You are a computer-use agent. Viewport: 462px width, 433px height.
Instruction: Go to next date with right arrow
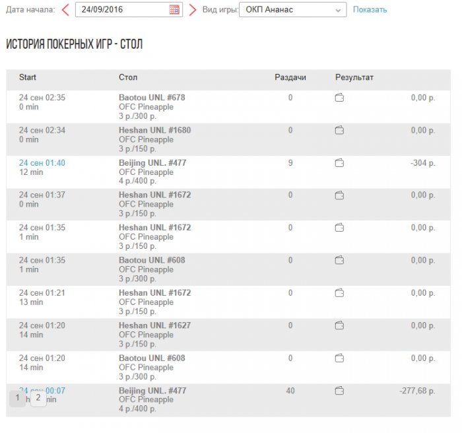[193, 10]
